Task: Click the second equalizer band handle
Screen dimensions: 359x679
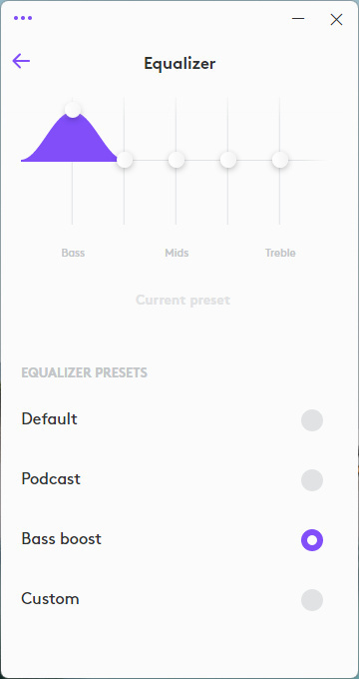Action: [x=125, y=160]
